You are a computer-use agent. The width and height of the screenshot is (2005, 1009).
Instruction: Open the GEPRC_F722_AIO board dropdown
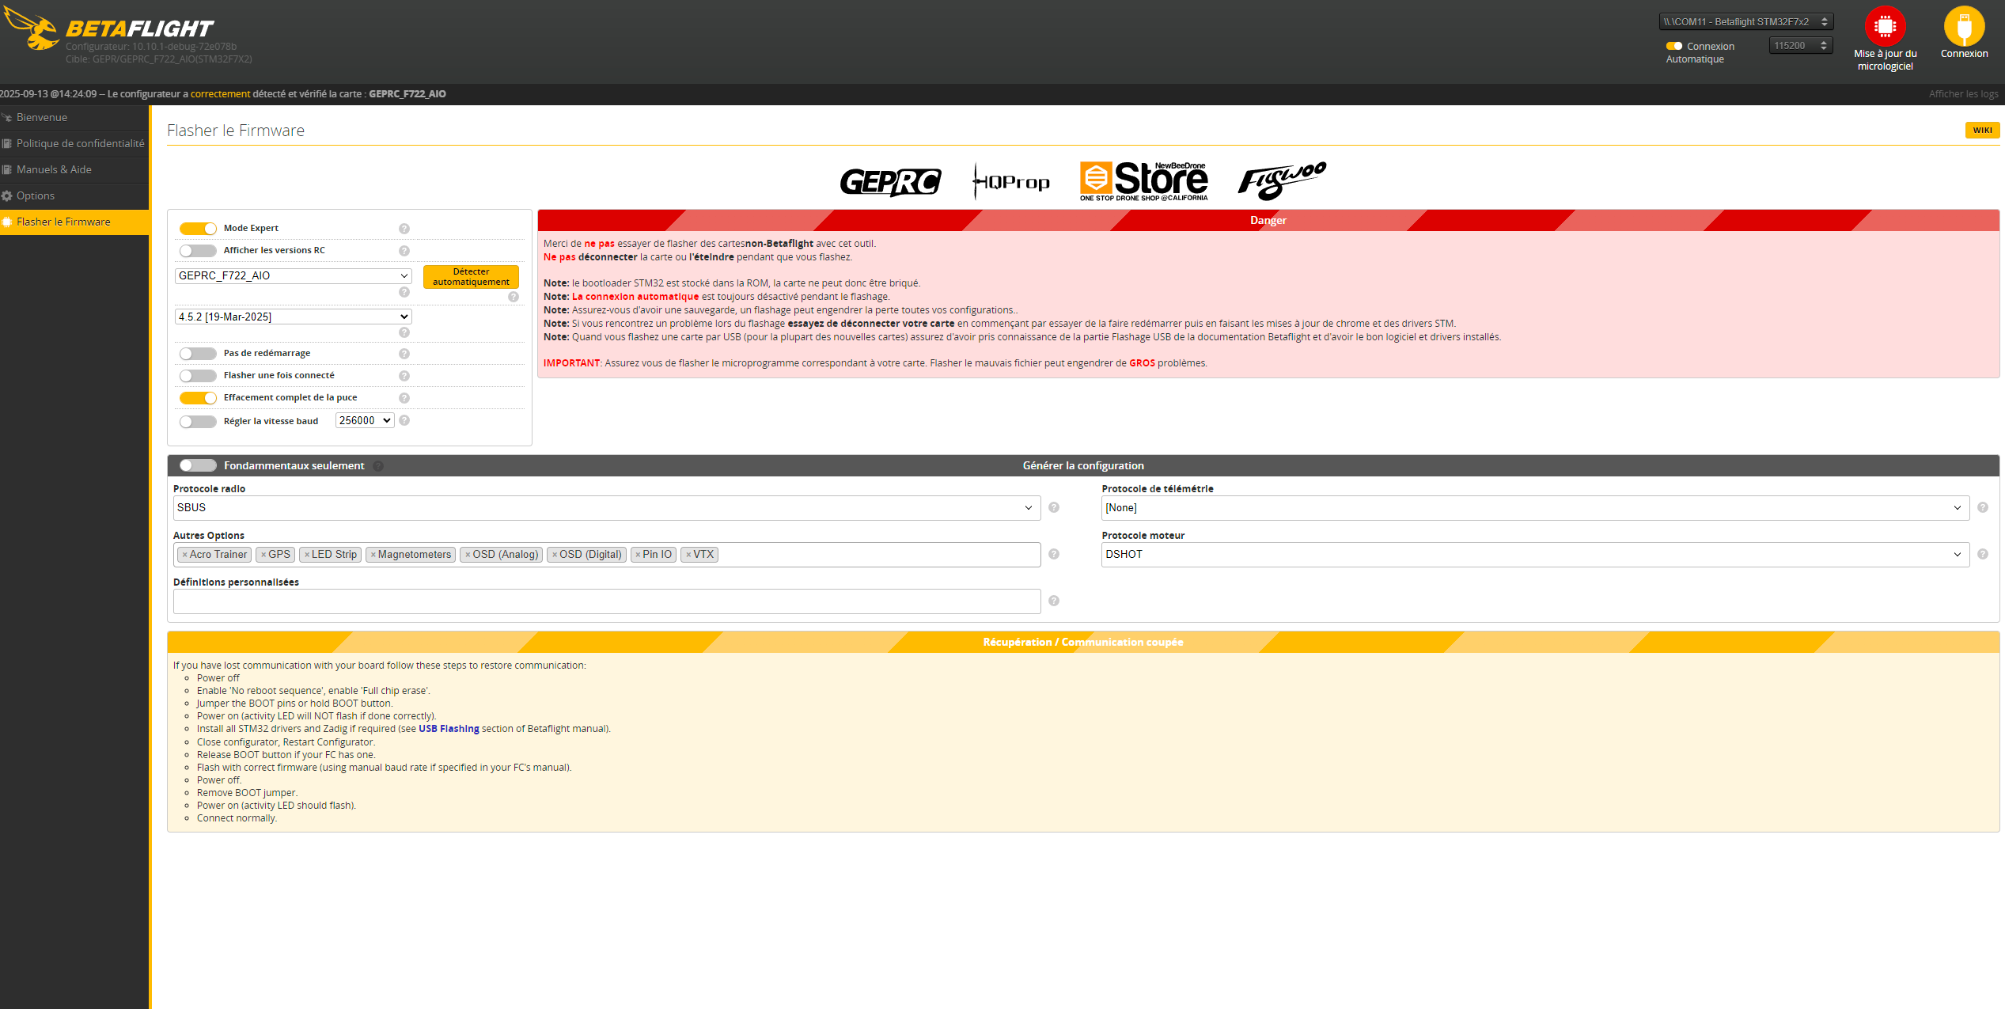coord(293,275)
